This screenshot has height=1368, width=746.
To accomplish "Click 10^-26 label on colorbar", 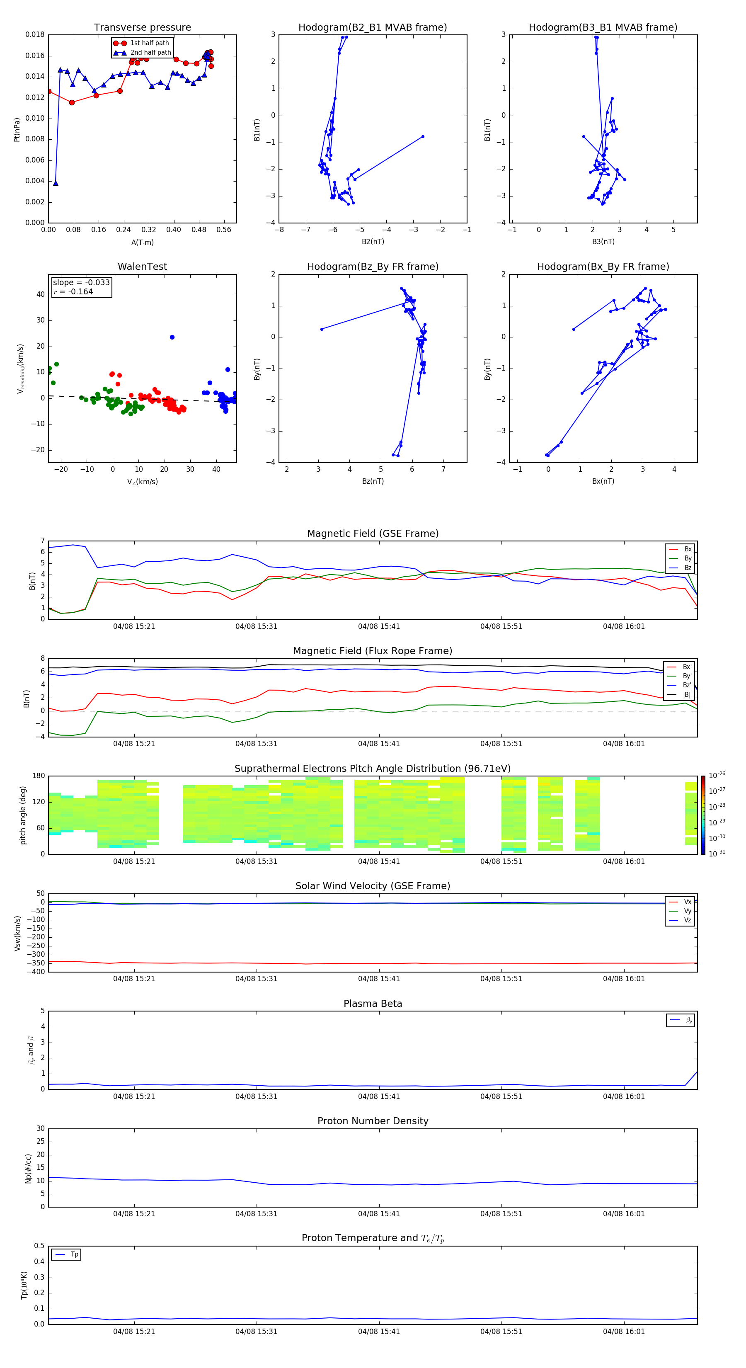I will coord(717,775).
